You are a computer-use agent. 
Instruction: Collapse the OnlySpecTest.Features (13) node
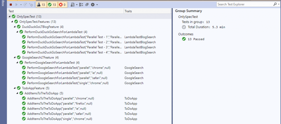[12, 22]
